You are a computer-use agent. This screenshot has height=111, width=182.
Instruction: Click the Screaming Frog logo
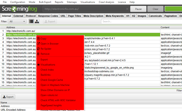[x=19, y=9]
